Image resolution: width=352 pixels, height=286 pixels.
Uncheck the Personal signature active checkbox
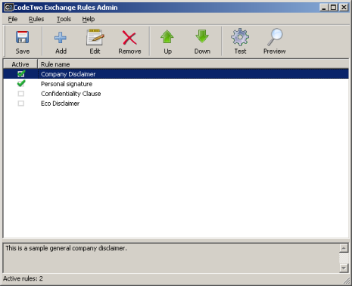tap(21, 83)
